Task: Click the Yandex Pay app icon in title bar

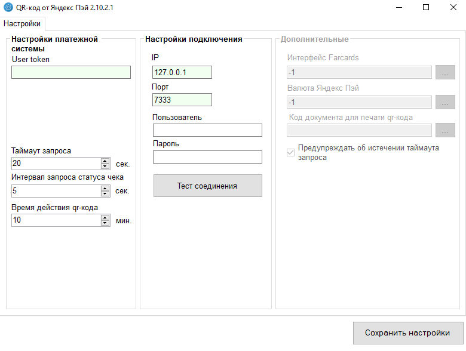Action: pos(8,7)
